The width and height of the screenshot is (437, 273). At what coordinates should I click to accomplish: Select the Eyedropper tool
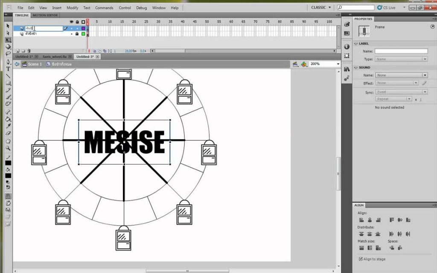(8, 126)
